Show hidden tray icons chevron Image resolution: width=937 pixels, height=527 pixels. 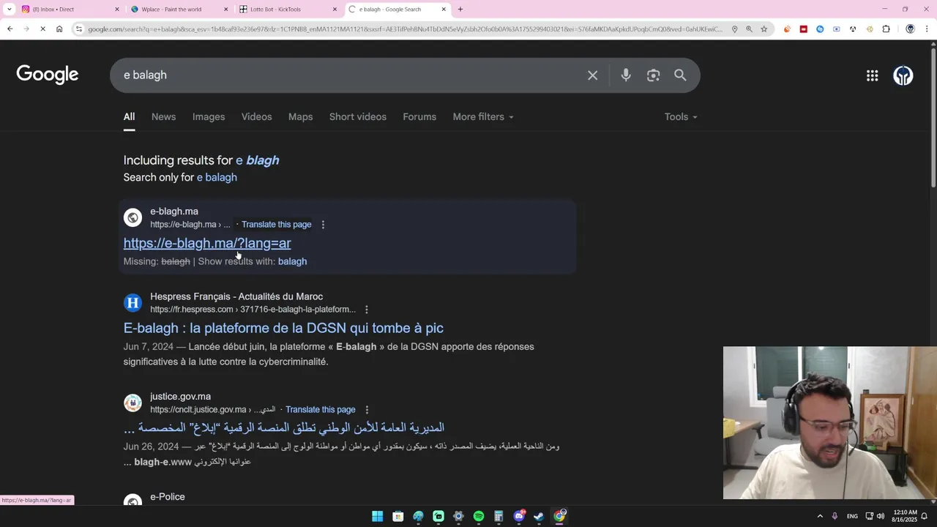[x=820, y=516]
